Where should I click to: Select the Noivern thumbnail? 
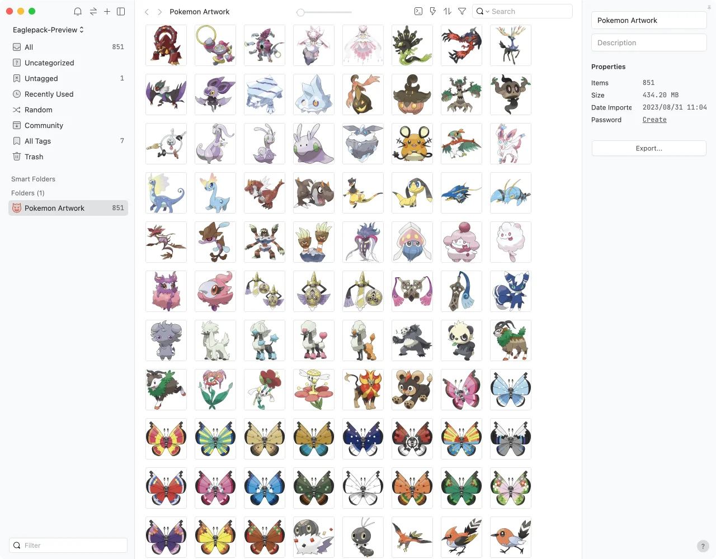click(x=166, y=94)
